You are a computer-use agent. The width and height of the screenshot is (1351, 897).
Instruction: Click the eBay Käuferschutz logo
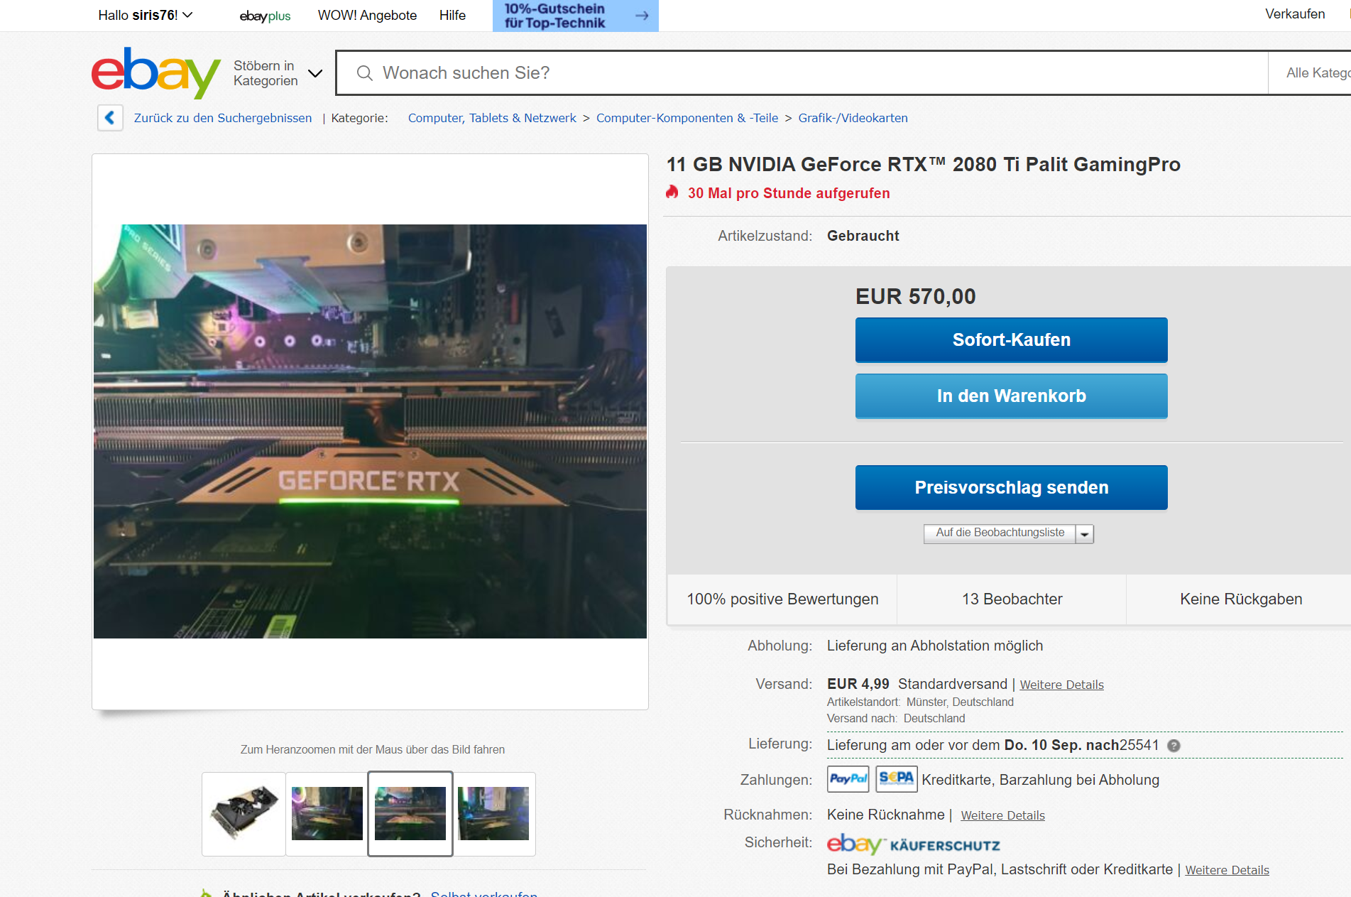(x=913, y=844)
